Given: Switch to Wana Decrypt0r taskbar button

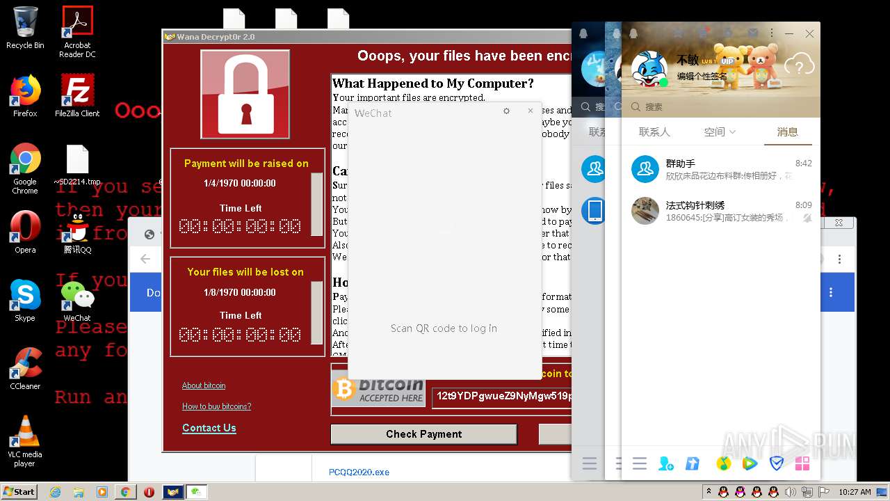Looking at the screenshot, I should [172, 492].
